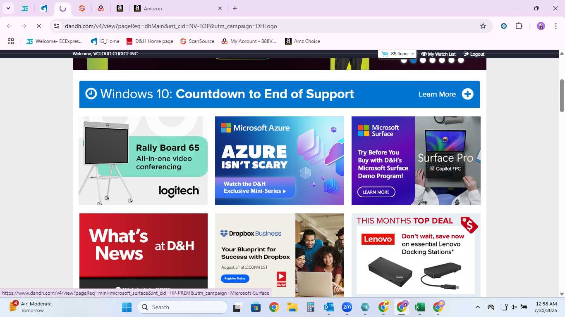565x317 pixels.
Task: Open Chrome three-dot menu
Action: tap(555, 26)
